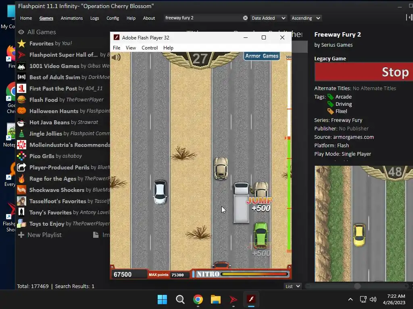The image size is (413, 309).
Task: Open the Home tab
Action: click(26, 18)
